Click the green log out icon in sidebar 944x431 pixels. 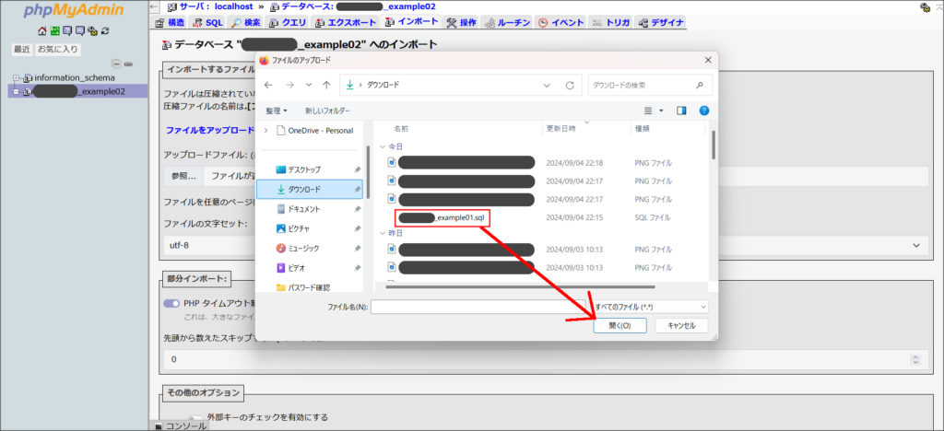54,31
